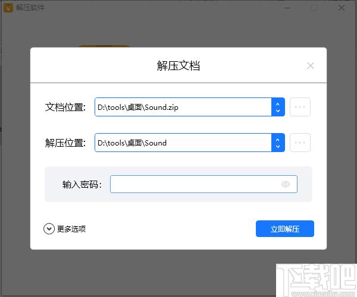This screenshot has height=297, width=357.
Task: Click 立即解压 to start extraction
Action: pos(284,229)
